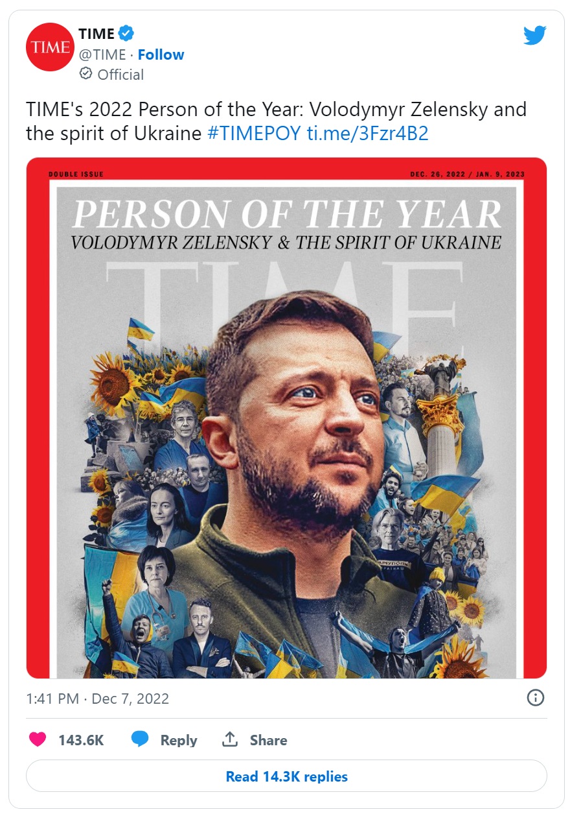Like the tweet with the pink heart
570x814 pixels.
click(38, 739)
